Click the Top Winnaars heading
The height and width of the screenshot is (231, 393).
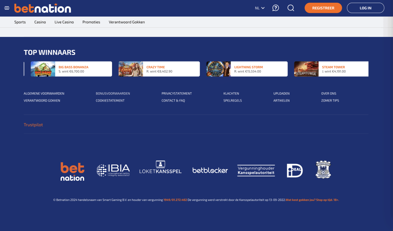coord(50,52)
